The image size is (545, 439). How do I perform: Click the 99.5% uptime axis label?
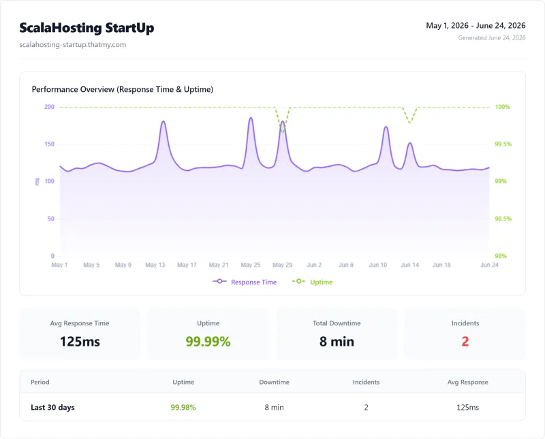tap(503, 144)
